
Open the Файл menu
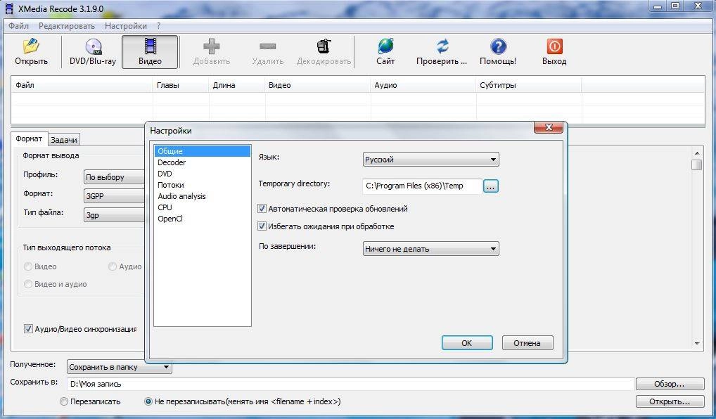pos(19,26)
